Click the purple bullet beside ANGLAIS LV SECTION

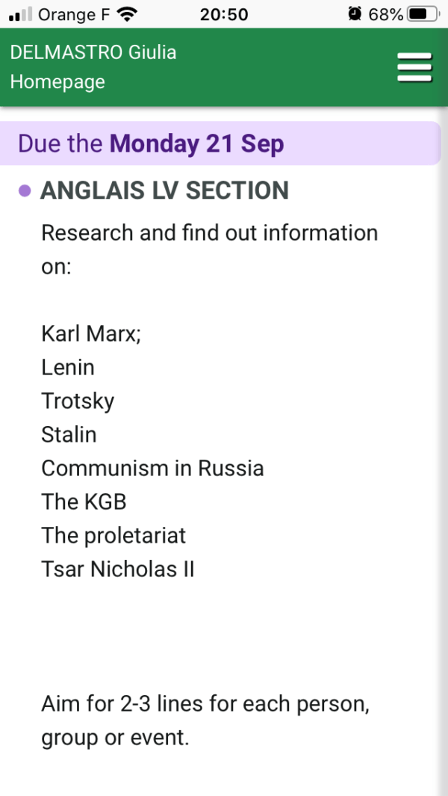point(25,191)
